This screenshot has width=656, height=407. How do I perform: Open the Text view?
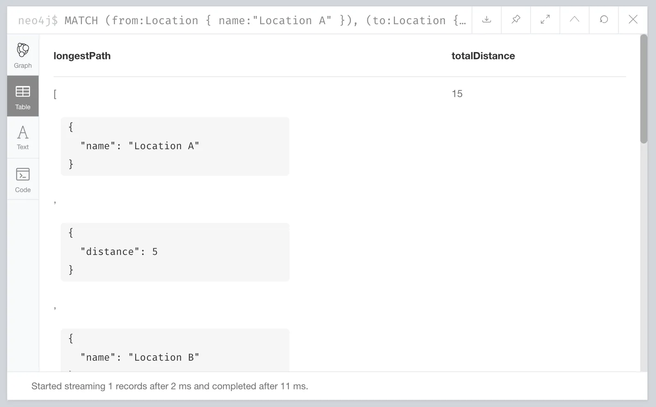click(x=23, y=138)
